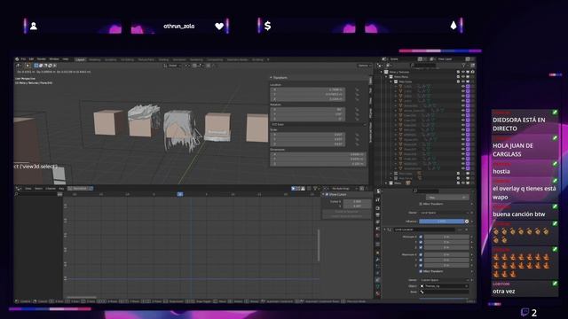The height and width of the screenshot is (319, 568).
Task: Open the Modifiers wrench tab
Action: pyautogui.click(x=378, y=260)
